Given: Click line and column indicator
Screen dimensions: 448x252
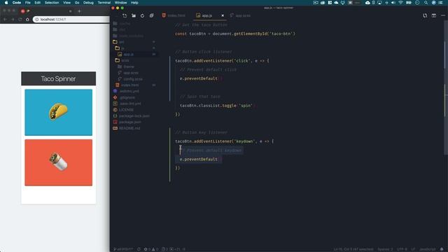Looking at the screenshot, I should pyautogui.click(x=353, y=249).
